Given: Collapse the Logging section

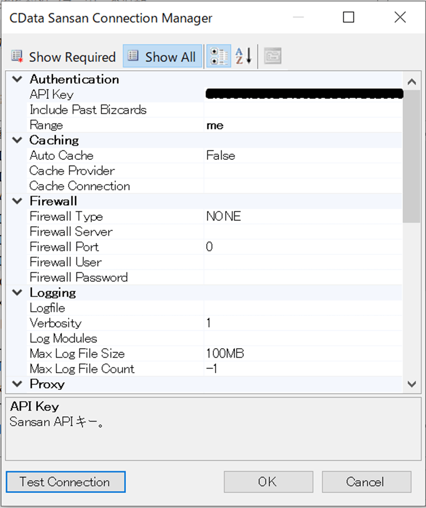Looking at the screenshot, I should click(17, 292).
